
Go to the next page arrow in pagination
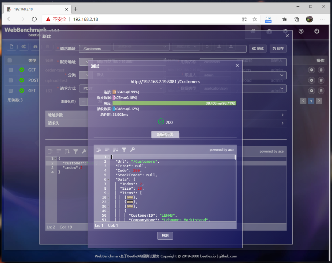319,101
